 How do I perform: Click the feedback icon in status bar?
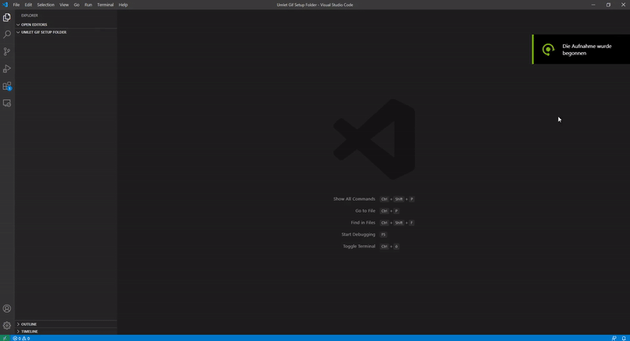tap(614, 338)
